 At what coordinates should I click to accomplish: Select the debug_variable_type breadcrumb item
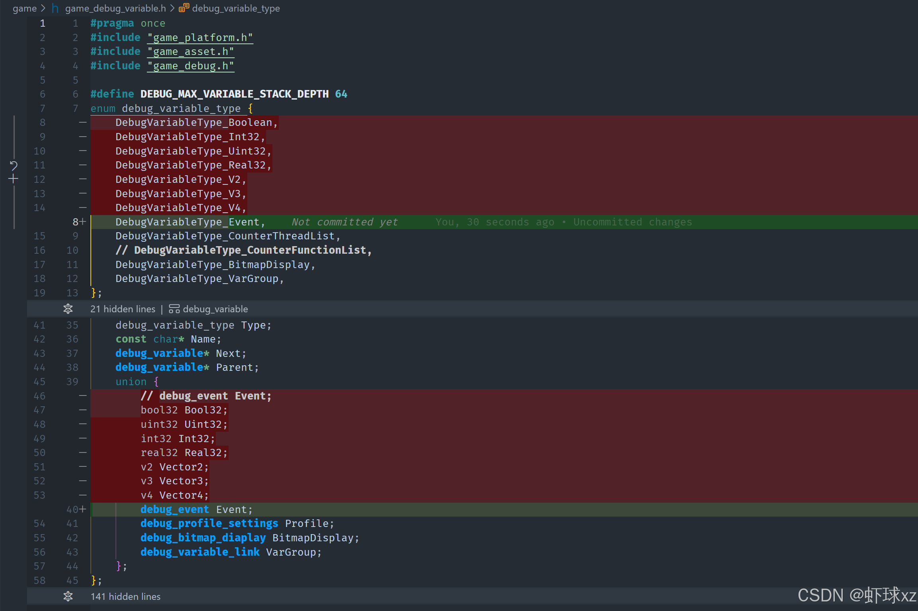coord(236,8)
